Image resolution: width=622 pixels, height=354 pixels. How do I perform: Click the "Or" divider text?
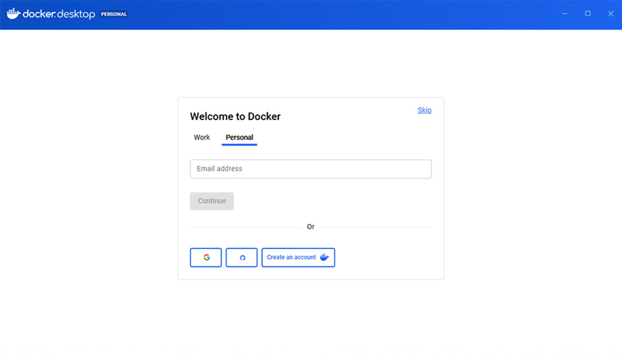pyautogui.click(x=310, y=227)
